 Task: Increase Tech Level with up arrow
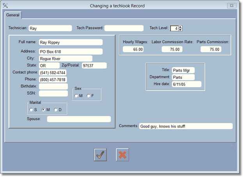(x=181, y=27)
